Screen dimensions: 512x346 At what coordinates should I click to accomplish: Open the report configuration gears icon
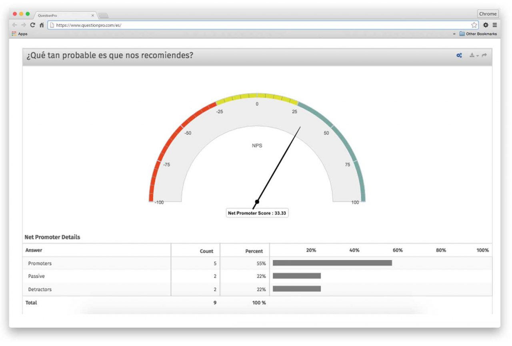pos(459,56)
